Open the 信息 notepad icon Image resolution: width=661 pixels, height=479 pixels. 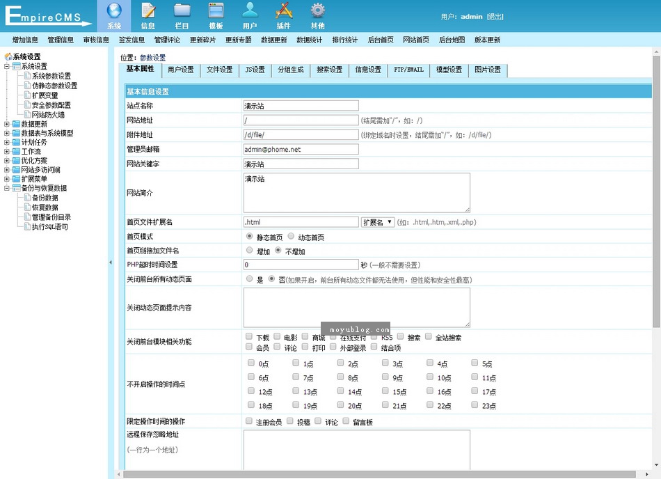point(148,11)
